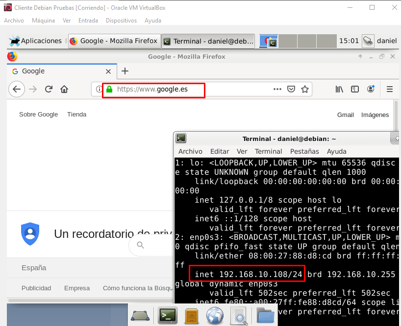Reload the current Google page

pos(49,89)
